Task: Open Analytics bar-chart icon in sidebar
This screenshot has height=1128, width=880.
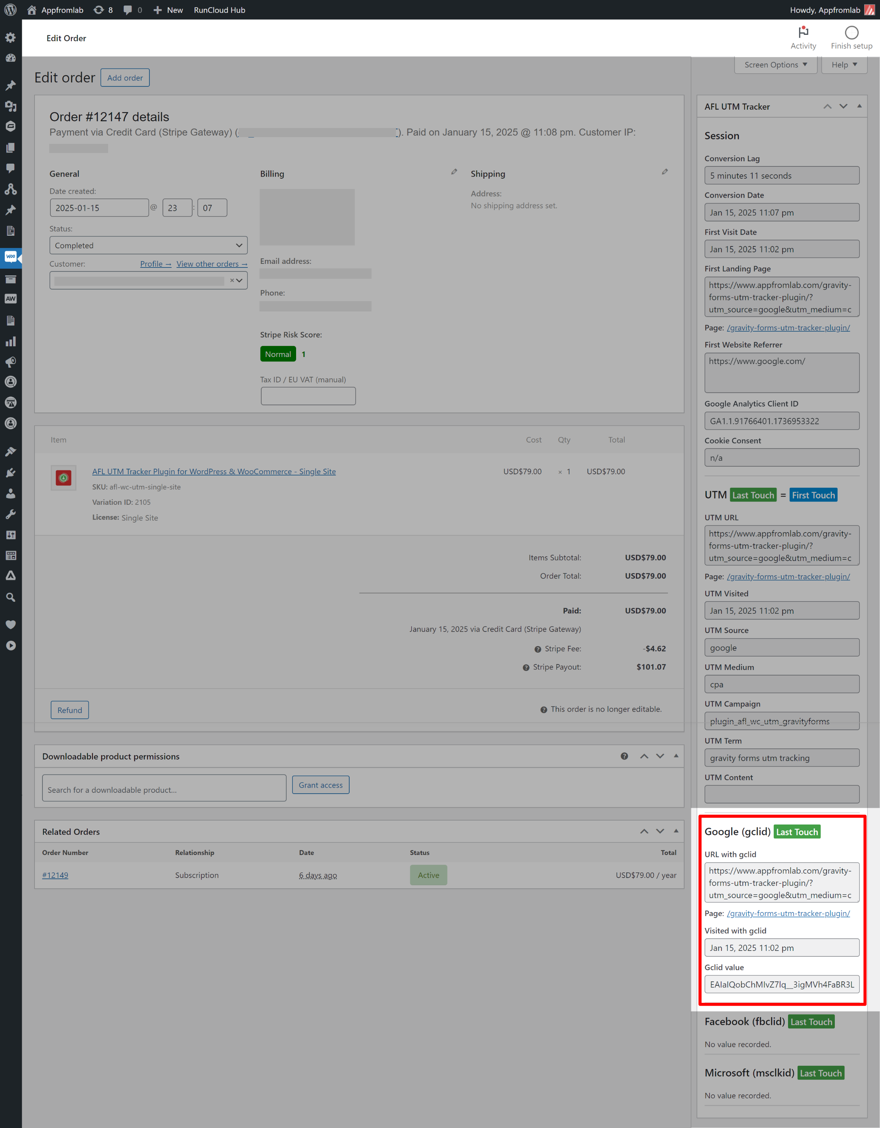Action: pos(10,342)
